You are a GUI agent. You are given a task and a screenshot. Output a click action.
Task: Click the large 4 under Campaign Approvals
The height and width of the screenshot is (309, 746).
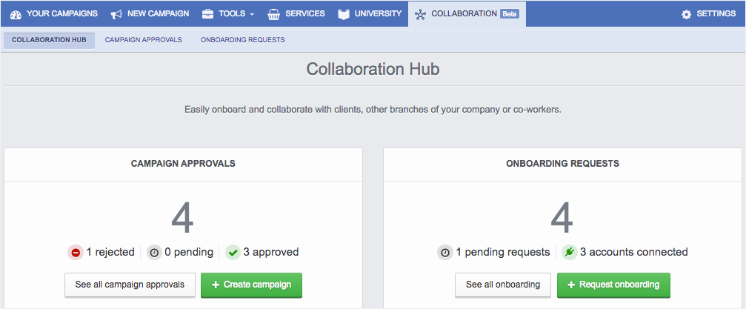[x=183, y=218]
